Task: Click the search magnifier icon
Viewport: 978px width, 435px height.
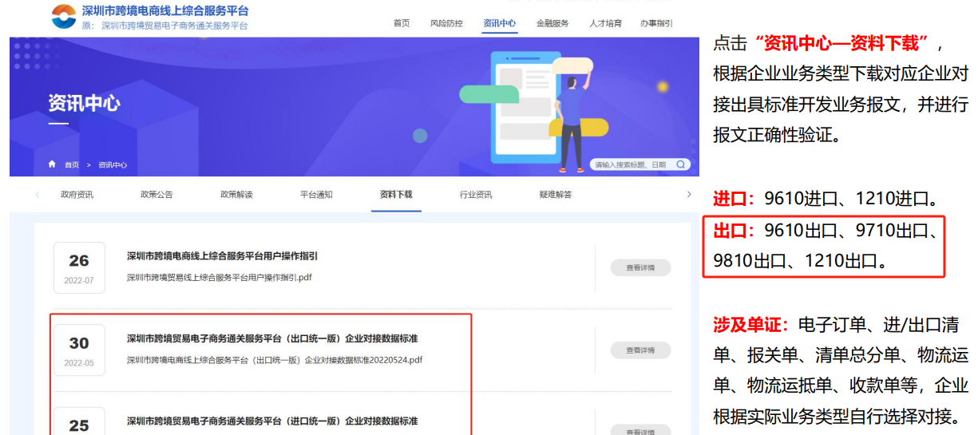Action: click(680, 164)
